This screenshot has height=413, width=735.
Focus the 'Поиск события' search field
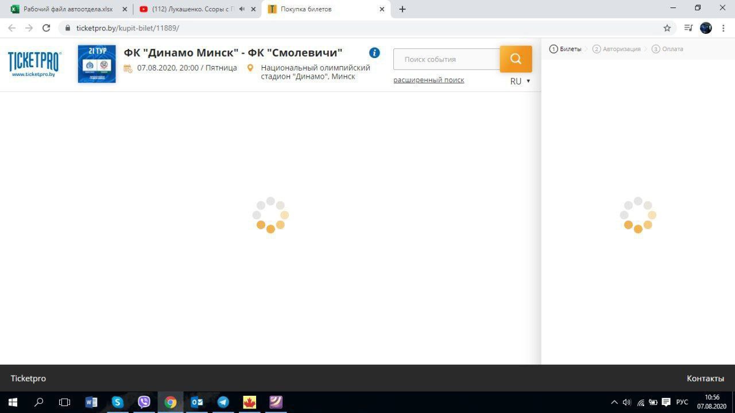(x=446, y=59)
